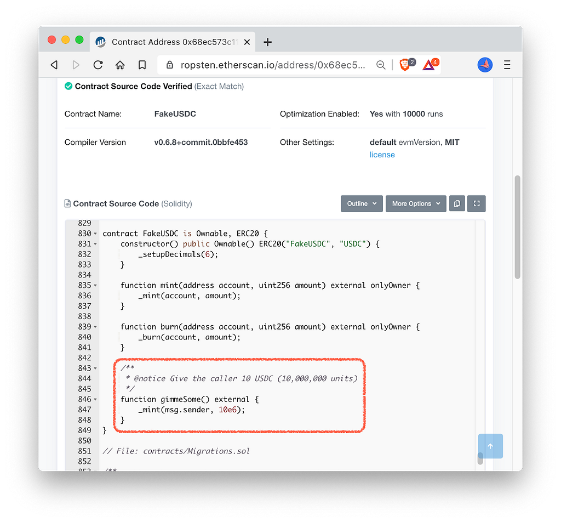561x522 pixels.
Task: Open the More Options dropdown
Action: coord(416,203)
